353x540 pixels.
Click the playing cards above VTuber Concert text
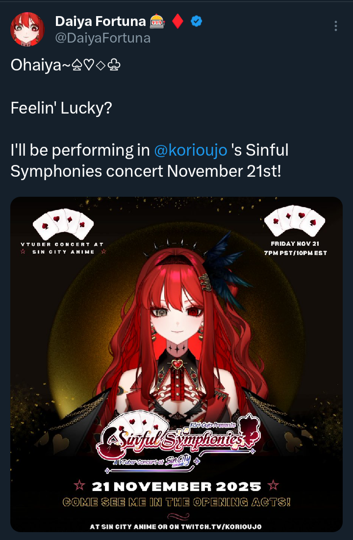63,224
